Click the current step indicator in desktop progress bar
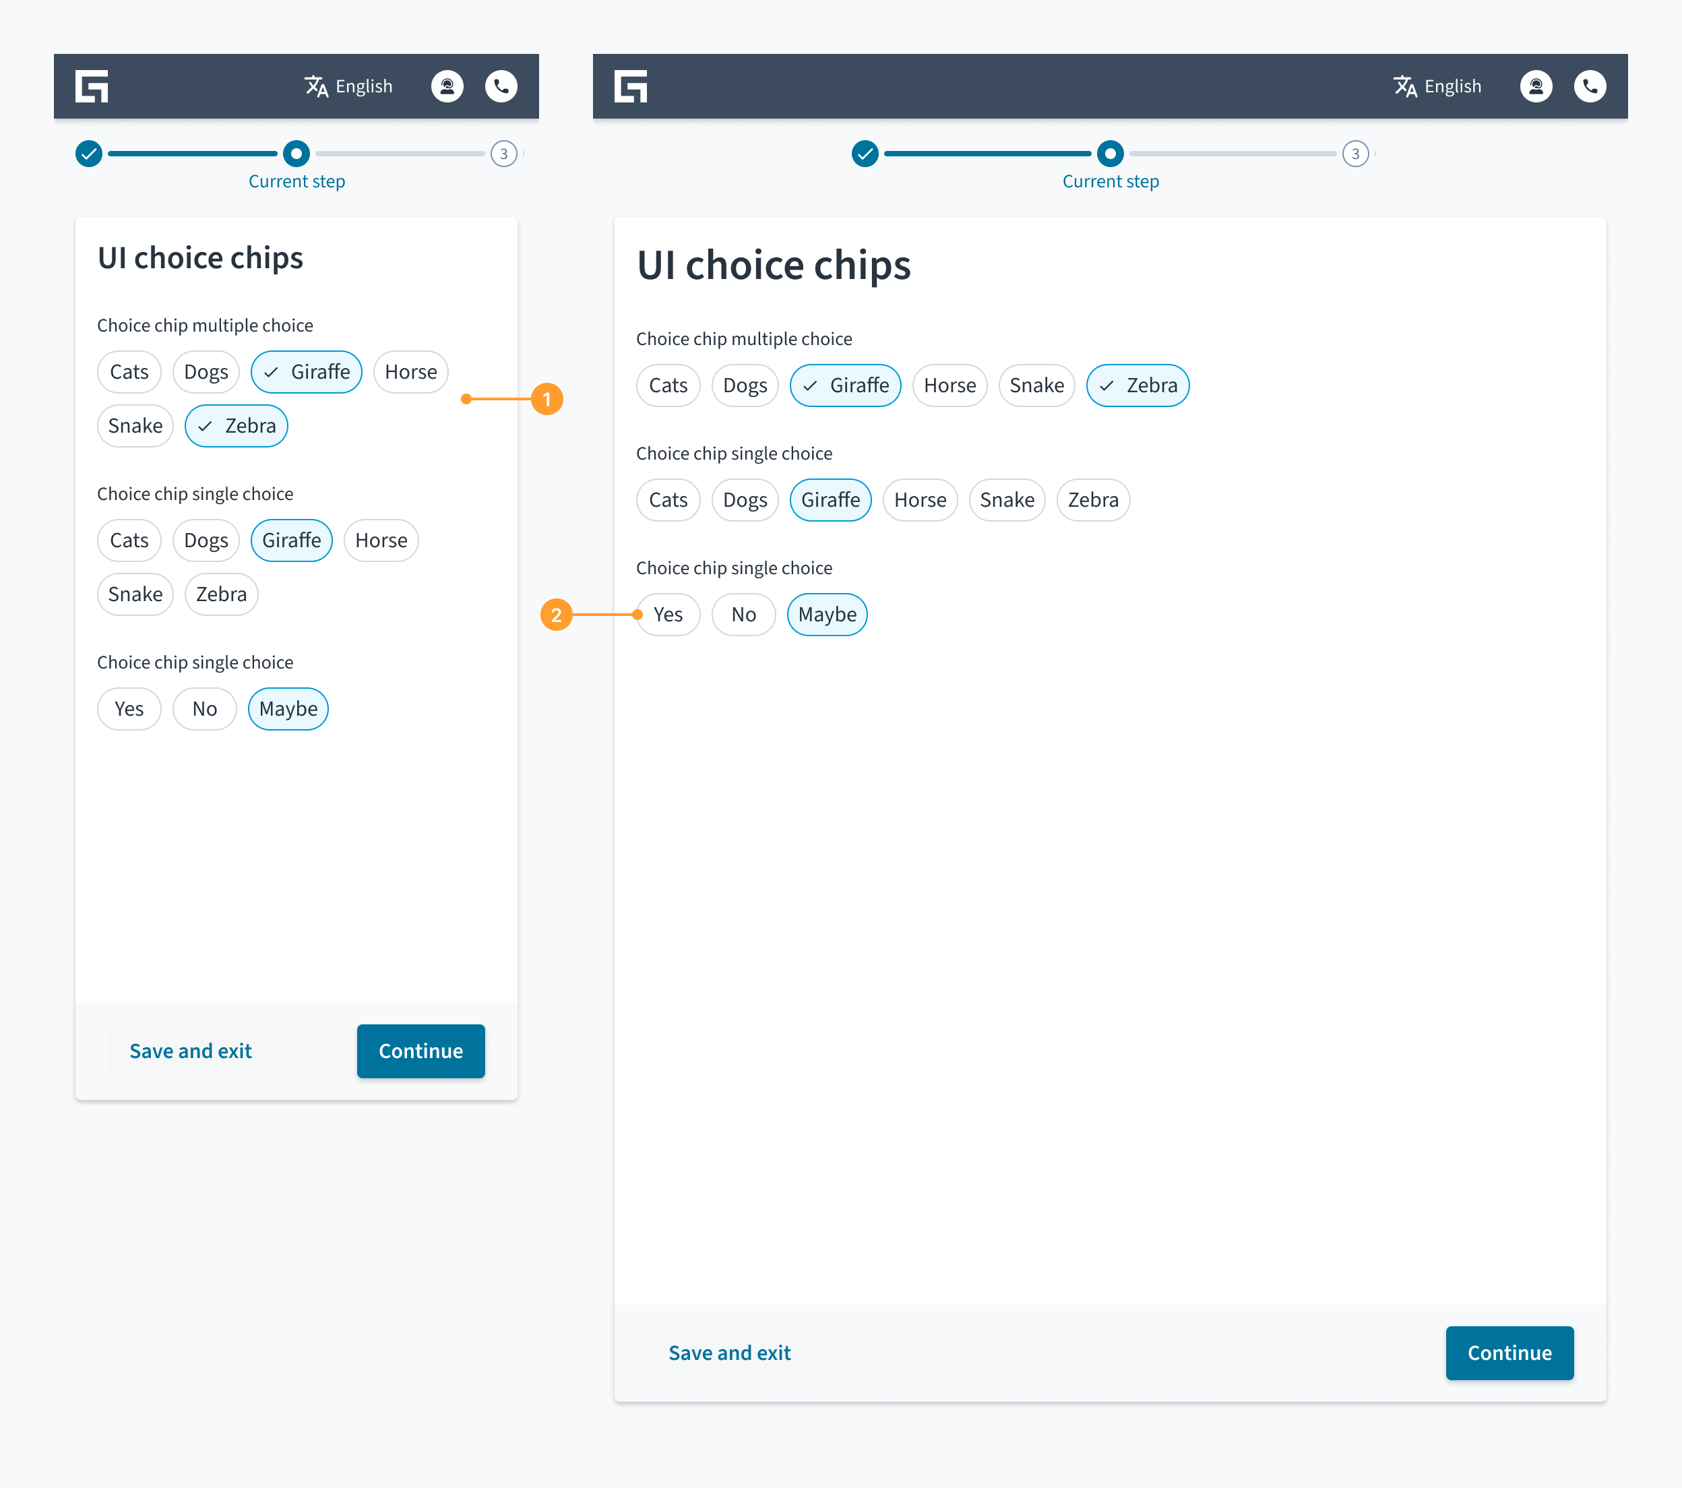 [1110, 154]
